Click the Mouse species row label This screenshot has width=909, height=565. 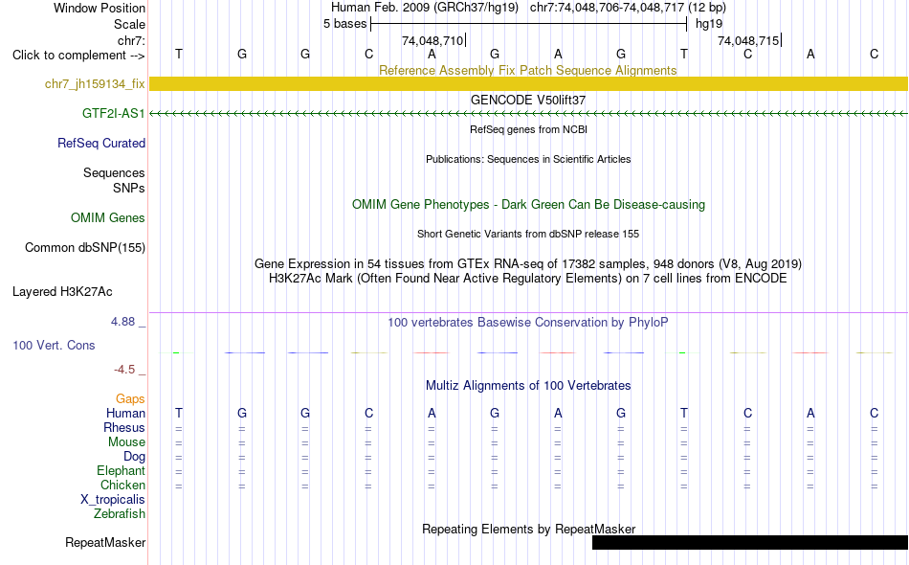pos(126,442)
